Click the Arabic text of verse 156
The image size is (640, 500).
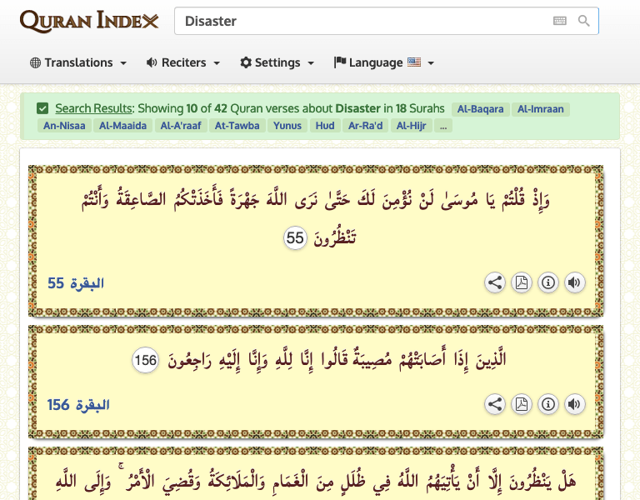coord(337,359)
